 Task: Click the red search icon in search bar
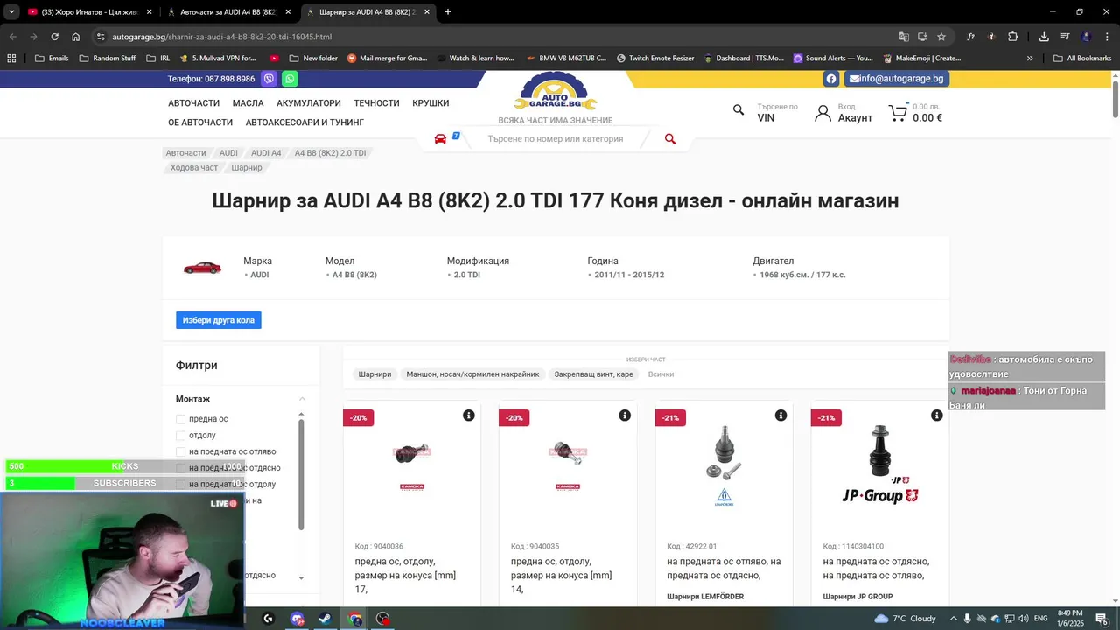670,138
